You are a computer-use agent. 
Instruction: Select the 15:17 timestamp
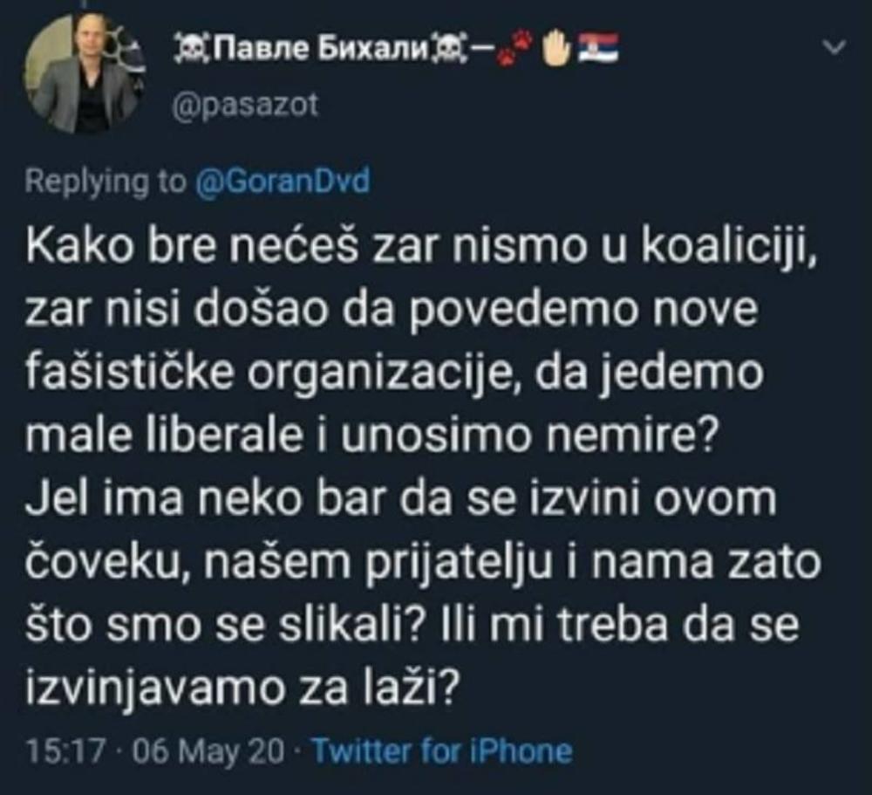coord(66,751)
